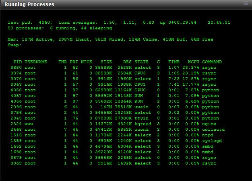Click the PRI column header
Viewport: 252px width, 181px height.
(74, 62)
